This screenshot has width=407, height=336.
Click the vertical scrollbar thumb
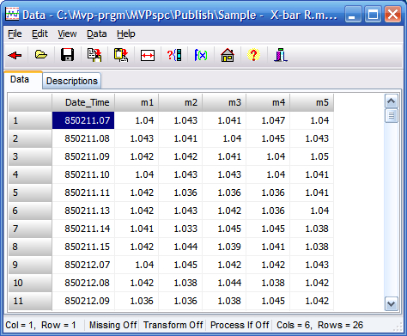[392, 116]
